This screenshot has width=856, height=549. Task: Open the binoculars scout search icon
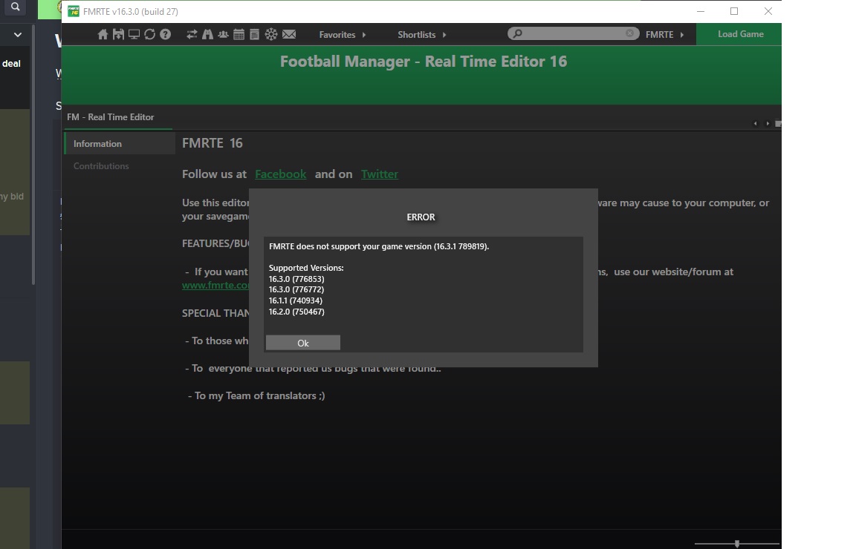207,34
